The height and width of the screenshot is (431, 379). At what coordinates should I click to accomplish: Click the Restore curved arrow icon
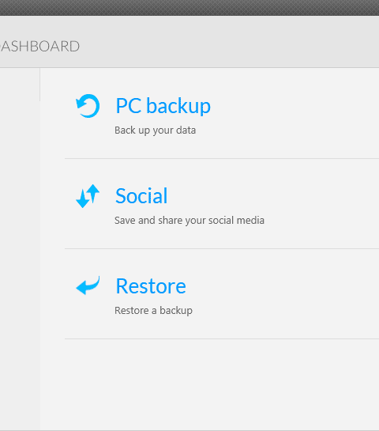click(x=88, y=285)
